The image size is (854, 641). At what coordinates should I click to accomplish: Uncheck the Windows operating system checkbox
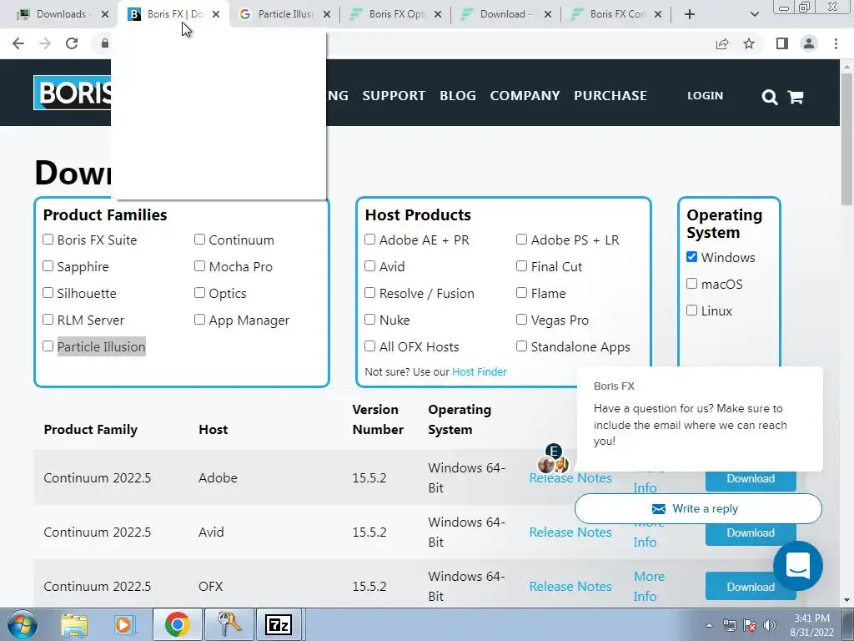(x=691, y=257)
